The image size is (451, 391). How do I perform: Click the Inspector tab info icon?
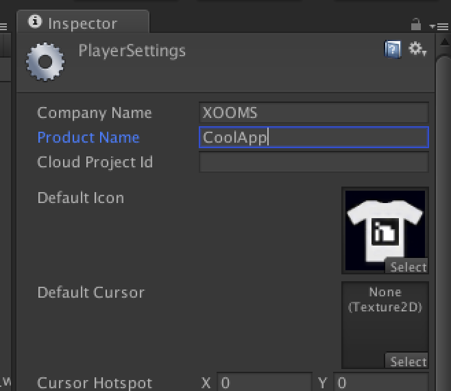pos(35,23)
